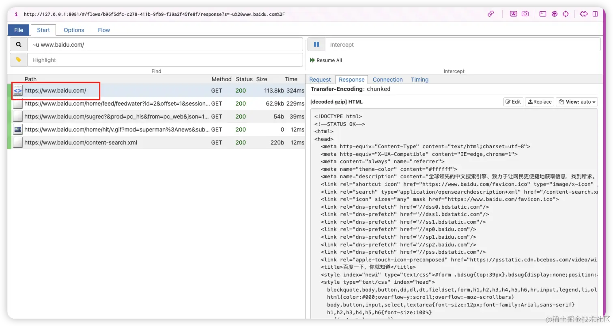Click icon of feedwater flow row
The image size is (613, 326).
point(18,104)
